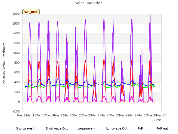Click the -200 y-axis tick label

(x=16, y=112)
